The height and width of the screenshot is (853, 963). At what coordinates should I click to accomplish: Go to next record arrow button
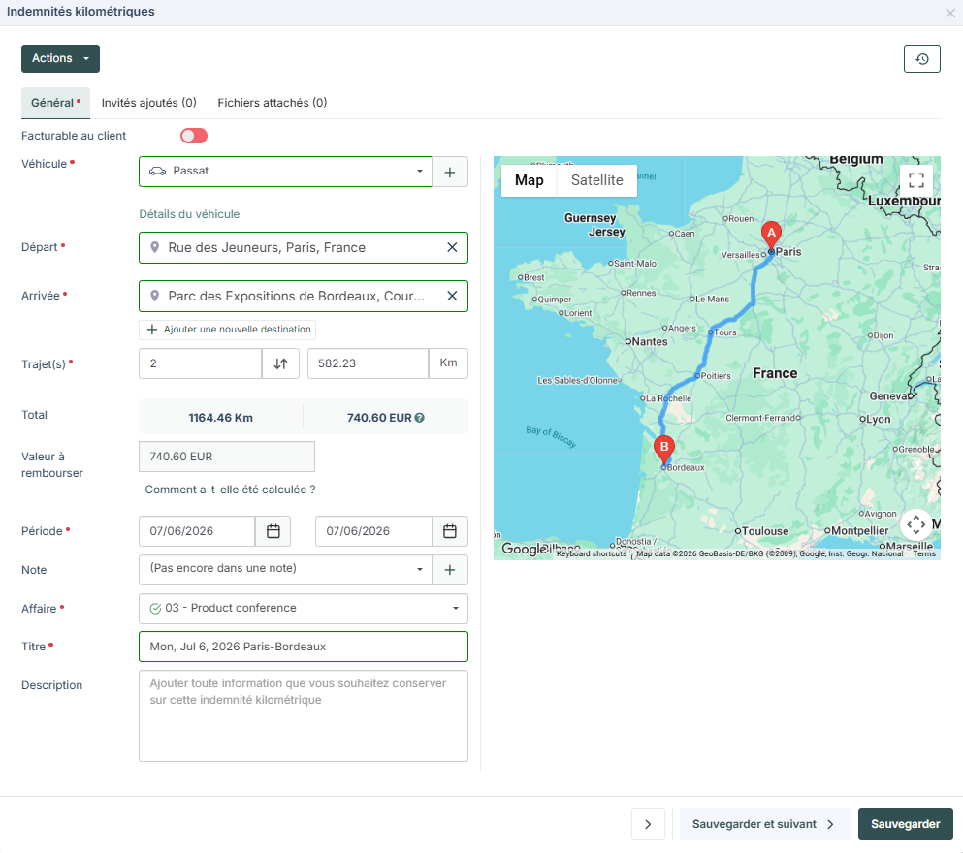(x=648, y=824)
